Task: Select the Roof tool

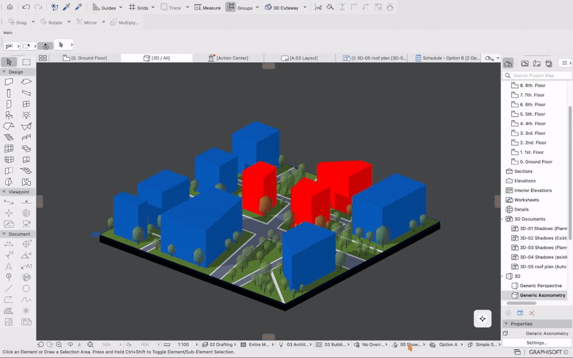Action: pyautogui.click(x=9, y=126)
